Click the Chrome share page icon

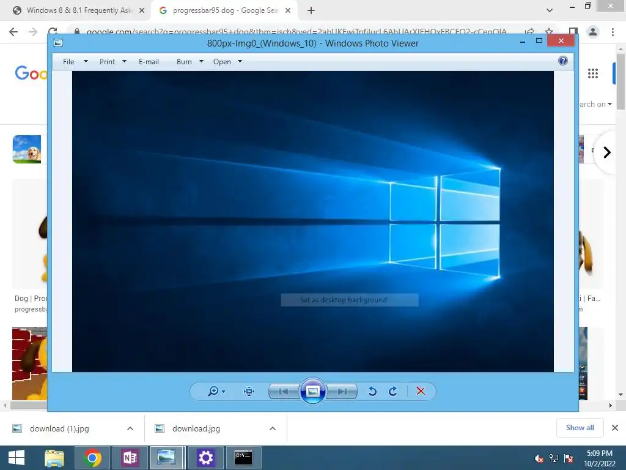click(530, 32)
